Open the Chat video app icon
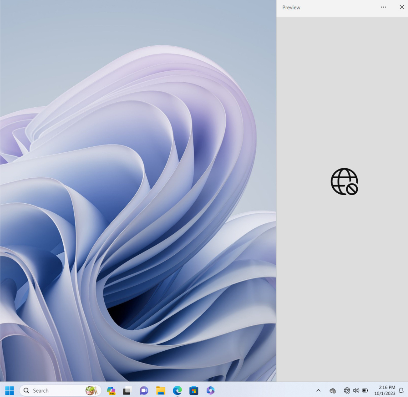The image size is (408, 397). [x=144, y=390]
